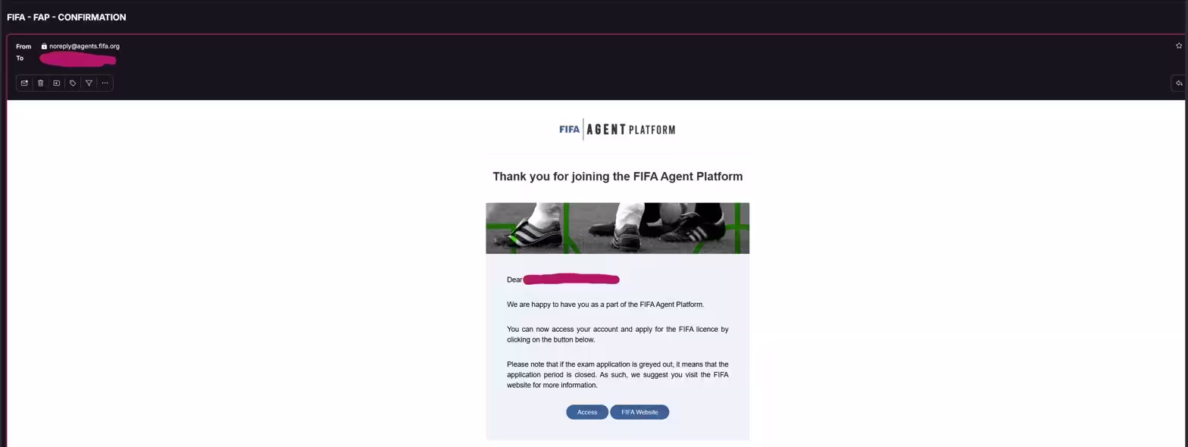The image size is (1188, 447).
Task: Inspect the lock encryption icon beside sender
Action: (44, 46)
